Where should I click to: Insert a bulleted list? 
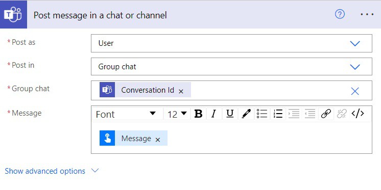(x=262, y=114)
